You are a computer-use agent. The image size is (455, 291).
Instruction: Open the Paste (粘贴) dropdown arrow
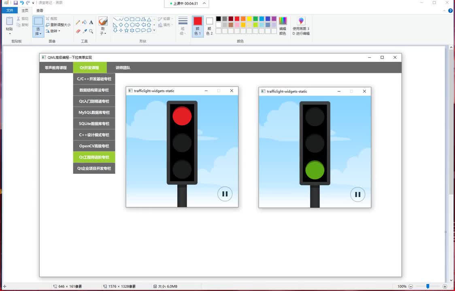pyautogui.click(x=9, y=34)
